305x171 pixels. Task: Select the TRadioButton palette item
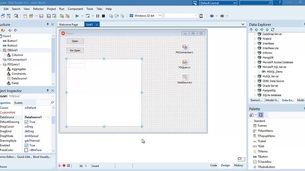266,167
